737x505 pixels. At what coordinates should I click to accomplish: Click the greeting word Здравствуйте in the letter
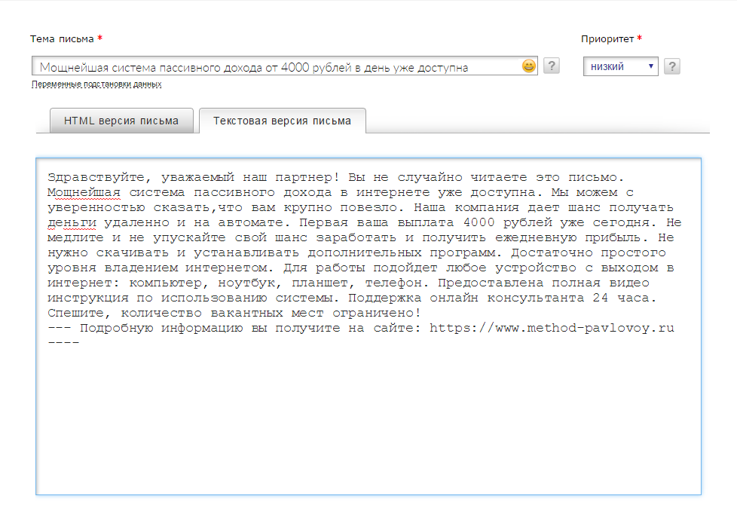pos(96,177)
